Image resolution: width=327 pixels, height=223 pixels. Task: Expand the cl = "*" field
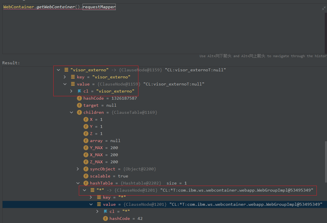point(97,212)
